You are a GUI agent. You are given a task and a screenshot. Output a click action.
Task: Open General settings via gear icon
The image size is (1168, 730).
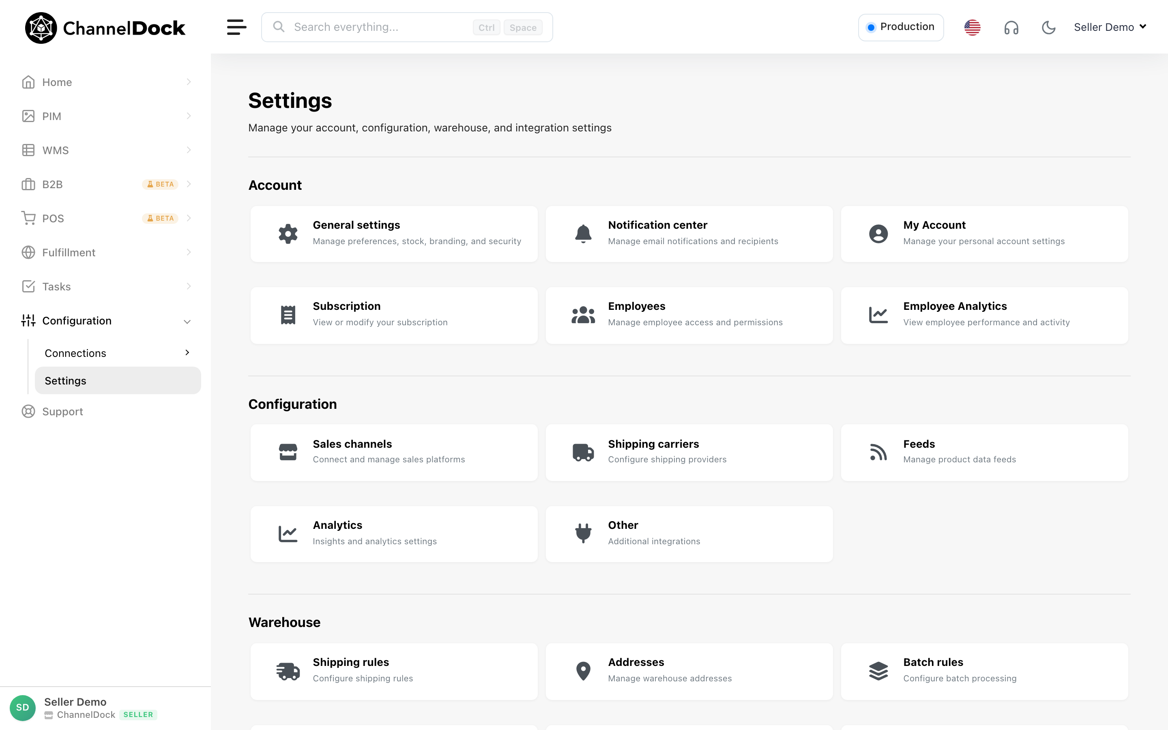(x=288, y=234)
